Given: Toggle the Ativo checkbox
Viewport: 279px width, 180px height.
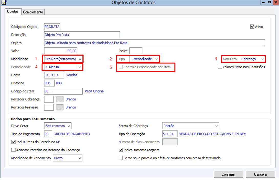Looking at the screenshot, I should (252, 27).
